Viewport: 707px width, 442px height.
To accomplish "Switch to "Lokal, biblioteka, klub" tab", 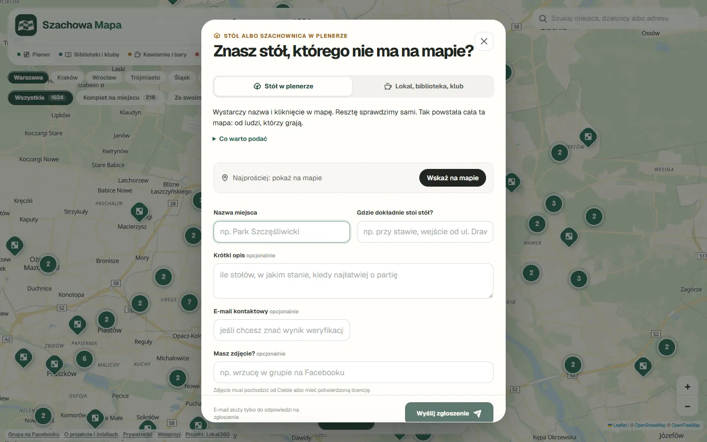I will [x=423, y=86].
